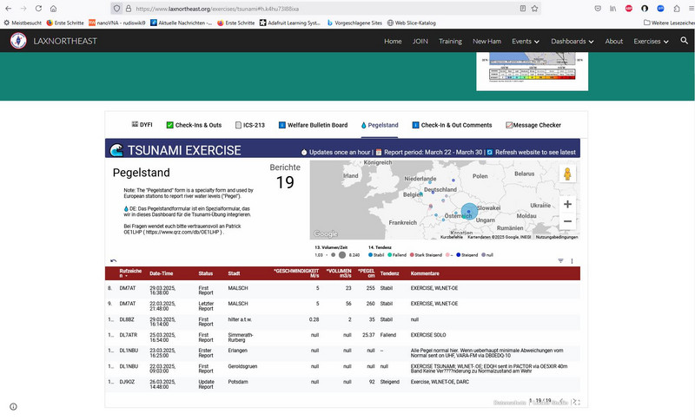Open the table's three-dot options menu
The width and height of the screenshot is (695, 420).
(x=572, y=260)
